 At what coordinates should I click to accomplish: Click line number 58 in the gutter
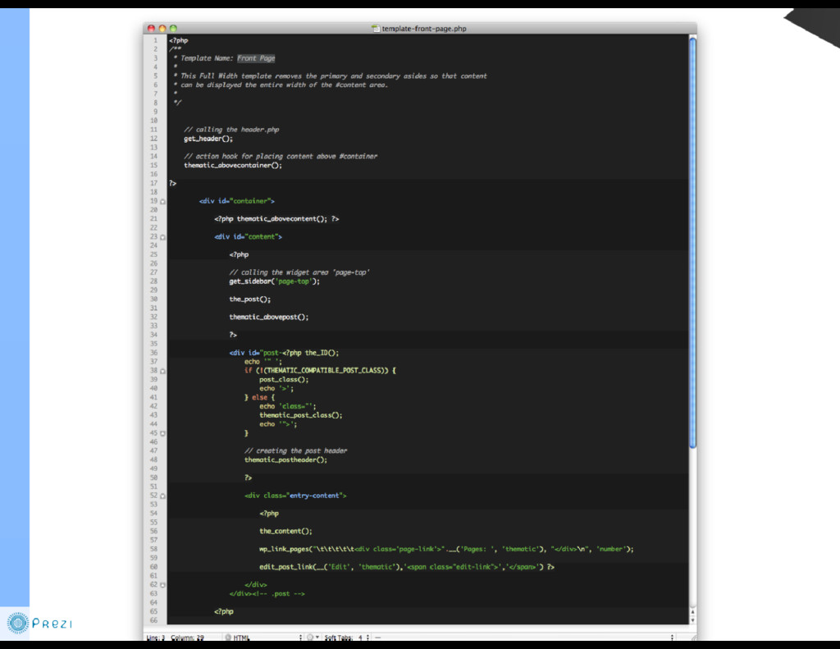153,549
